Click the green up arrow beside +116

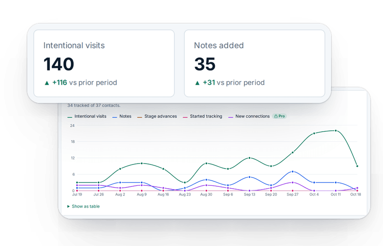point(47,83)
